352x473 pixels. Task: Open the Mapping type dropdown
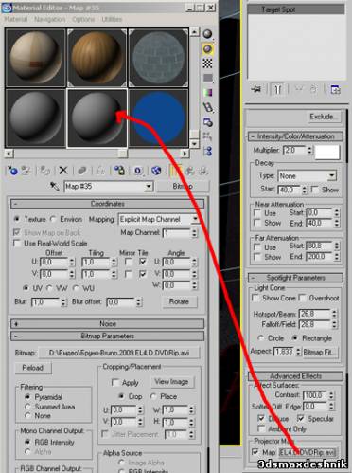pos(158,219)
